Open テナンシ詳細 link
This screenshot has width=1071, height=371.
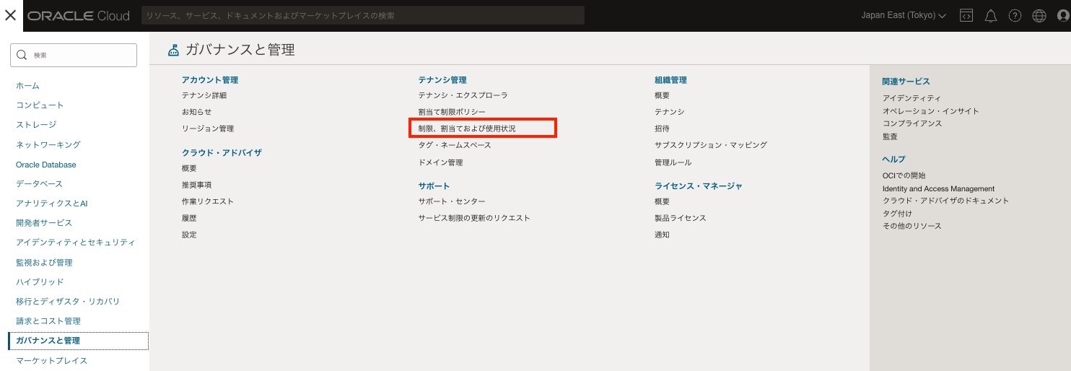click(204, 95)
